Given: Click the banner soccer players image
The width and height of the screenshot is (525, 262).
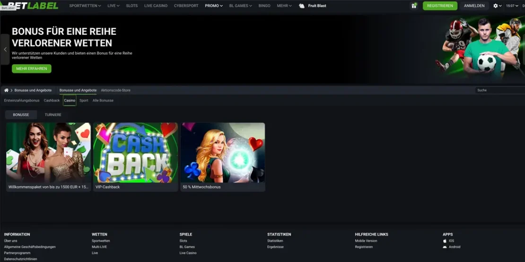Looking at the screenshot, I should point(479,47).
